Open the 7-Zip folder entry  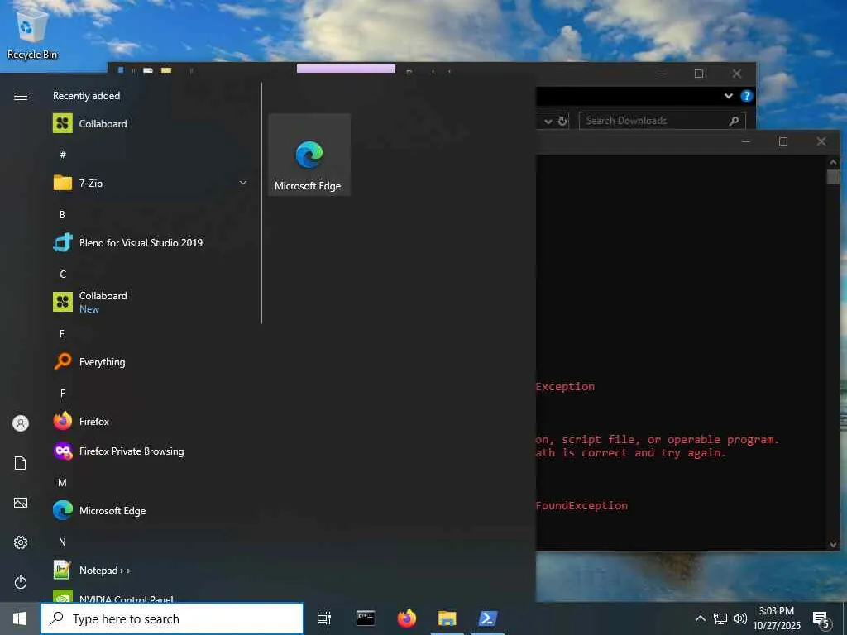151,183
